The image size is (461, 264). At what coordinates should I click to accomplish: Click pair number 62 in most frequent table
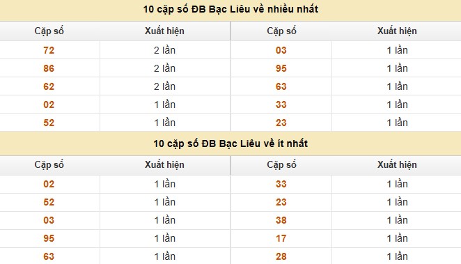click(49, 87)
